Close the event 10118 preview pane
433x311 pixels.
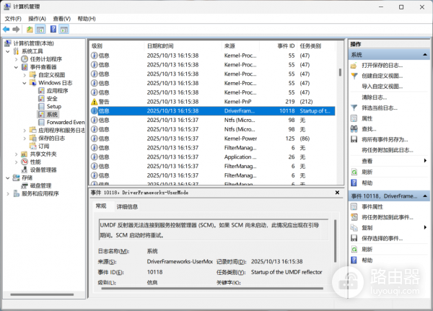click(337, 193)
